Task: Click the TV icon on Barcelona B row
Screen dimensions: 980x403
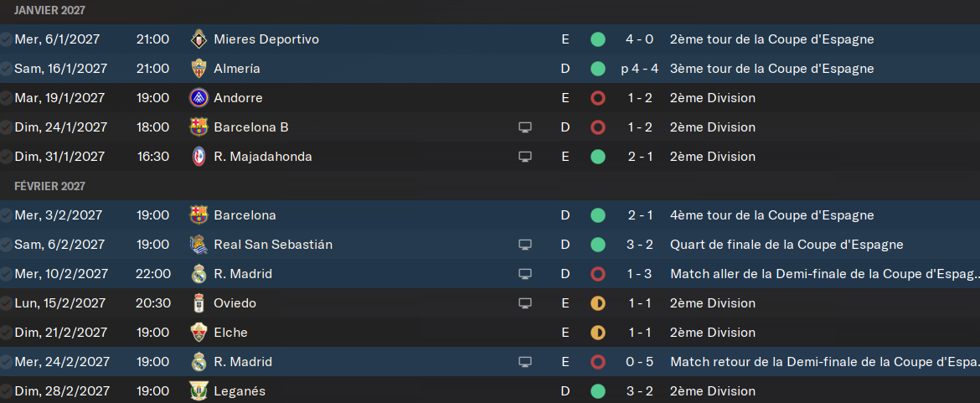Action: click(x=525, y=127)
